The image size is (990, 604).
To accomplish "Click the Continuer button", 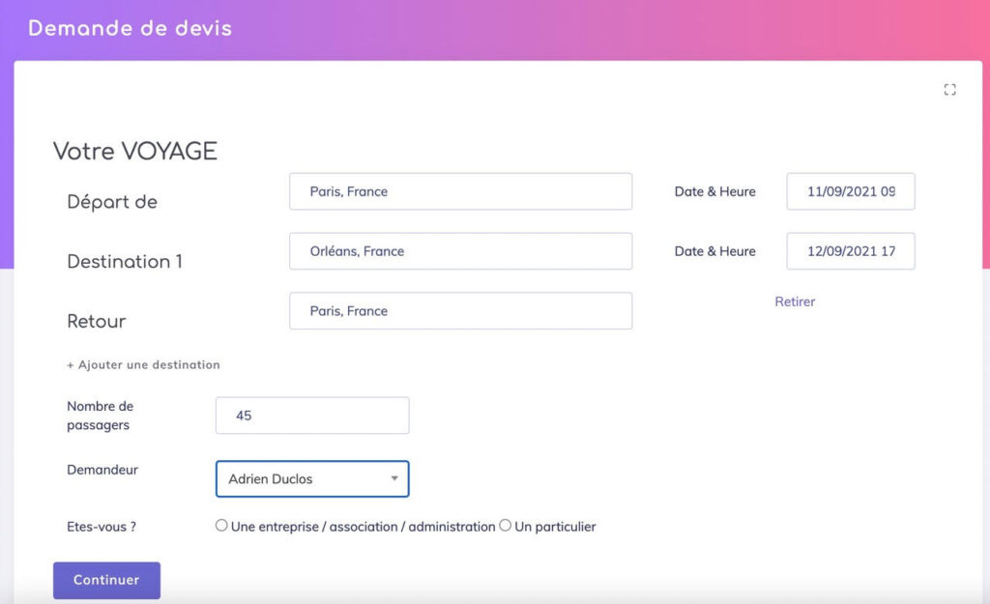I will click(x=106, y=580).
